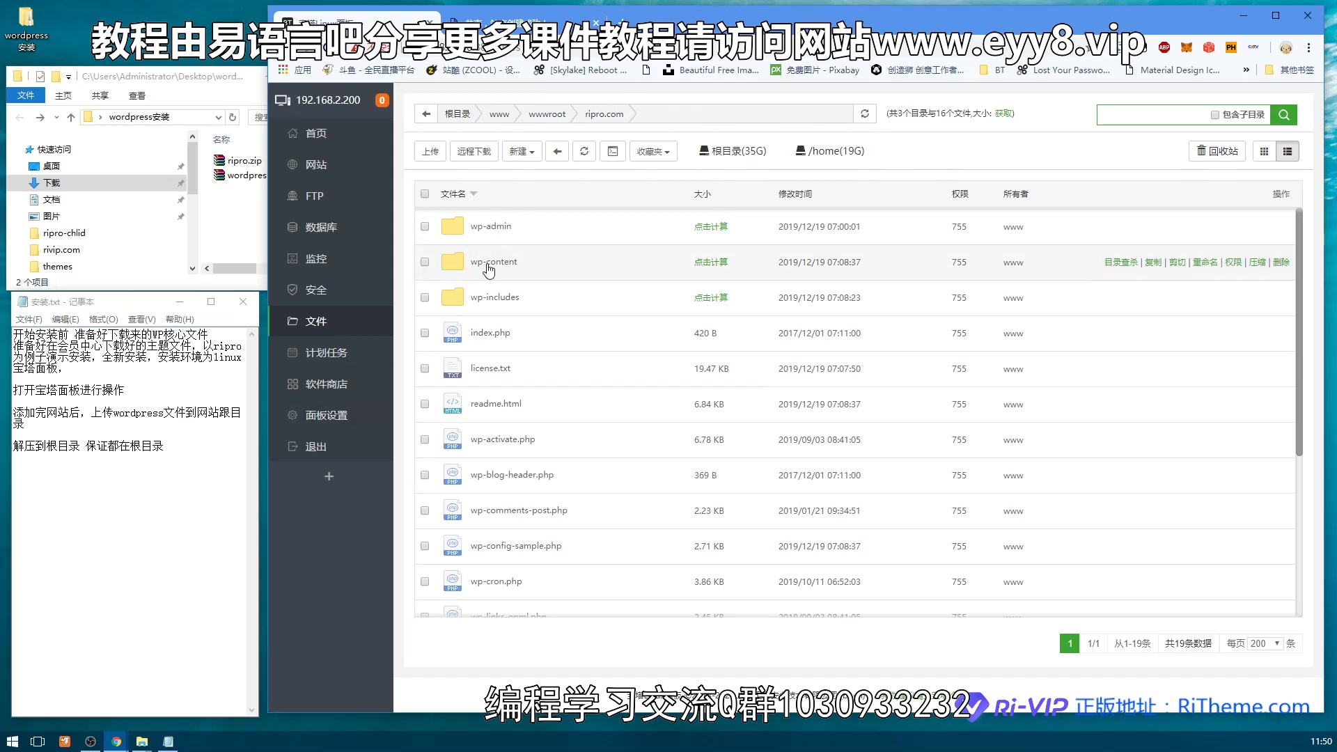Expand the 新建 dropdown button
Image resolution: width=1337 pixels, height=752 pixels.
tap(522, 151)
